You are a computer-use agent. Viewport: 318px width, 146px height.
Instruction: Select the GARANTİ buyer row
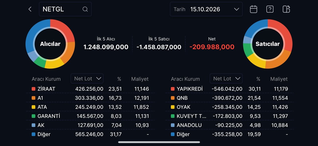pyautogui.click(x=90, y=116)
